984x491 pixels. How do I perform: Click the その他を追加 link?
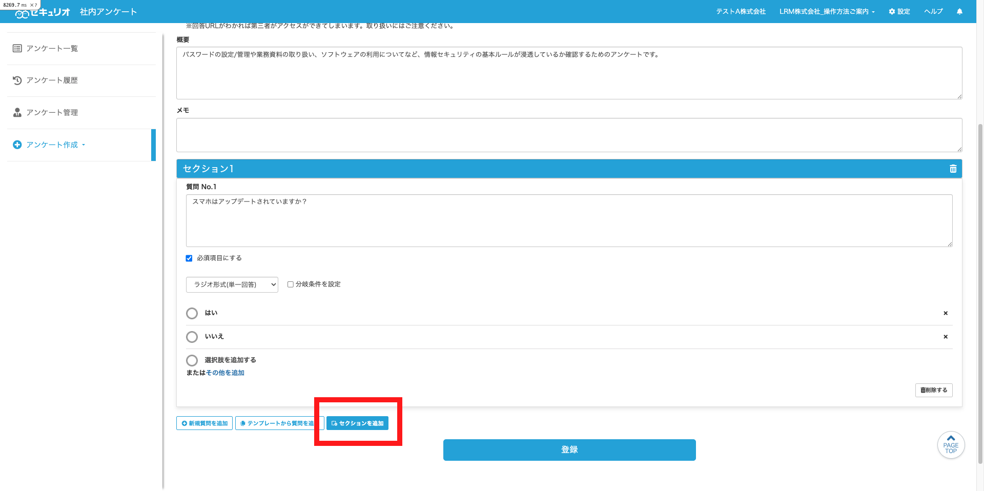(225, 373)
